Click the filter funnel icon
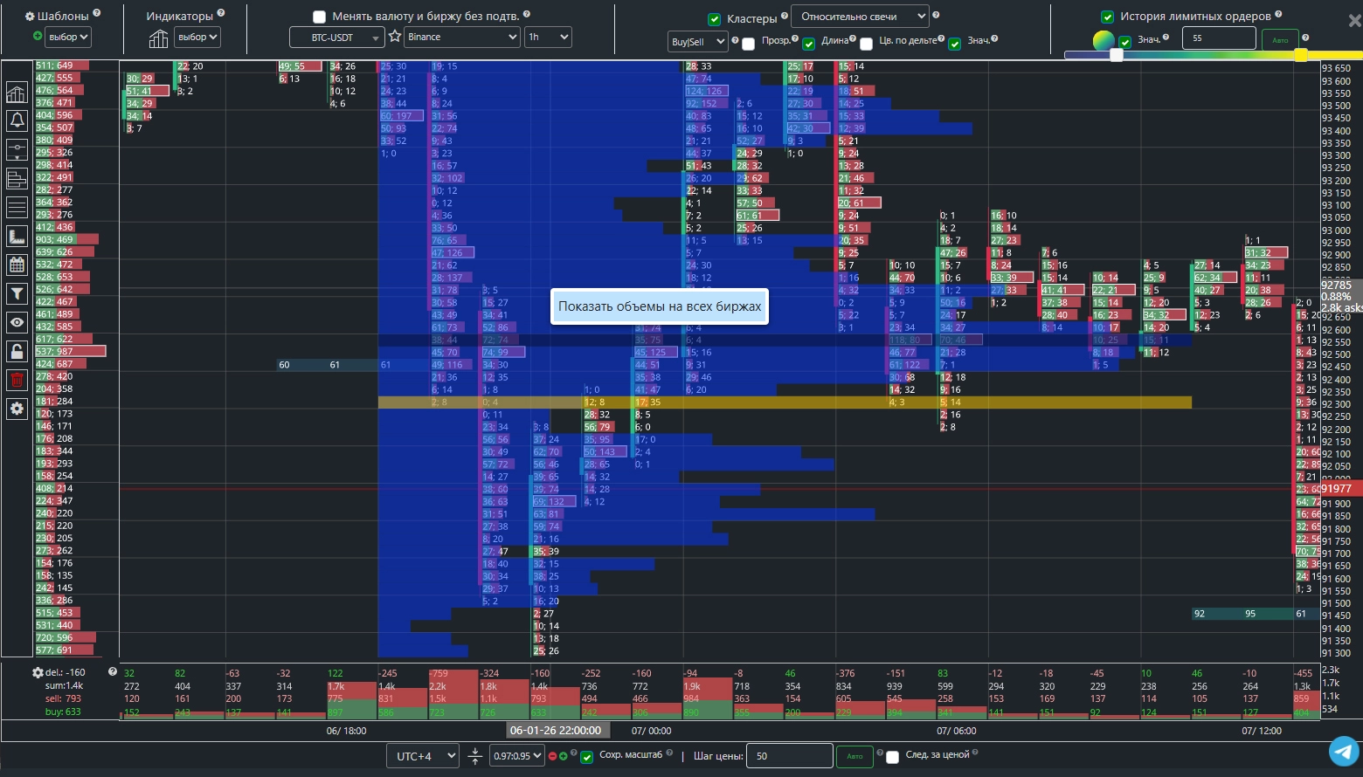 point(17,293)
